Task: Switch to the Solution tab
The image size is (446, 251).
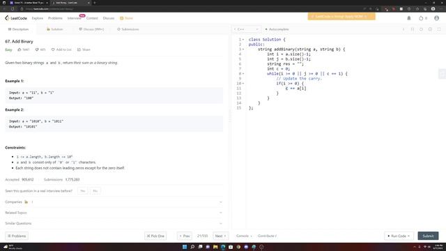Action: [x=54, y=29]
